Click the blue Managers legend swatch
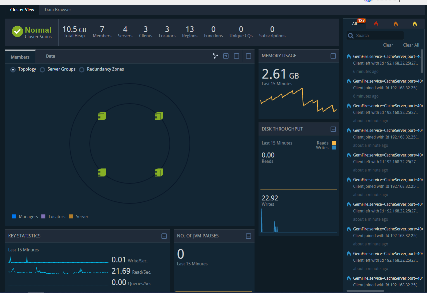 (x=14, y=216)
